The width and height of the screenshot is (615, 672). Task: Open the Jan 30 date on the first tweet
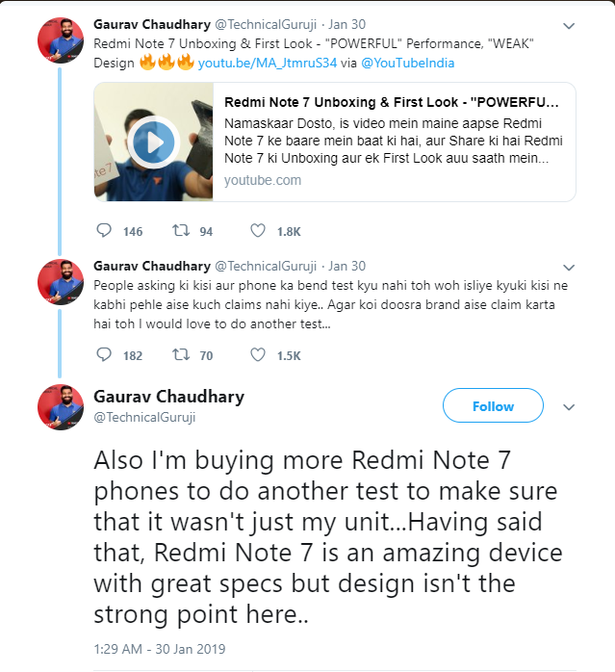(346, 23)
